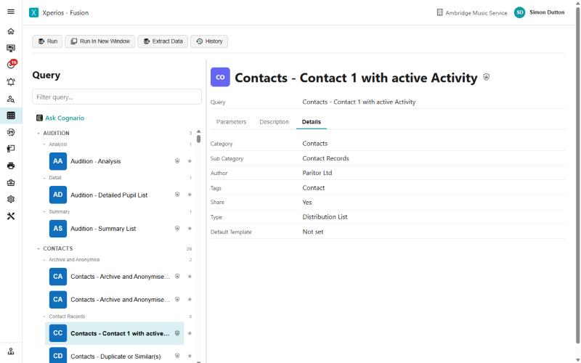
Task: Open the sidebar icon with red 16 badge
Action: [x=12, y=65]
